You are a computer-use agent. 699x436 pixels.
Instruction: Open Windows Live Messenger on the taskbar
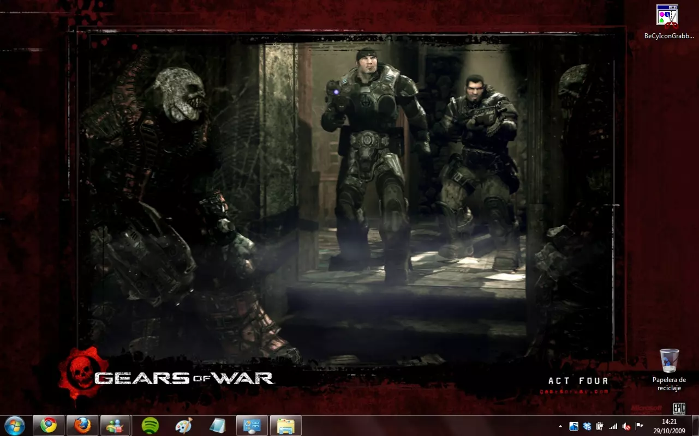115,425
